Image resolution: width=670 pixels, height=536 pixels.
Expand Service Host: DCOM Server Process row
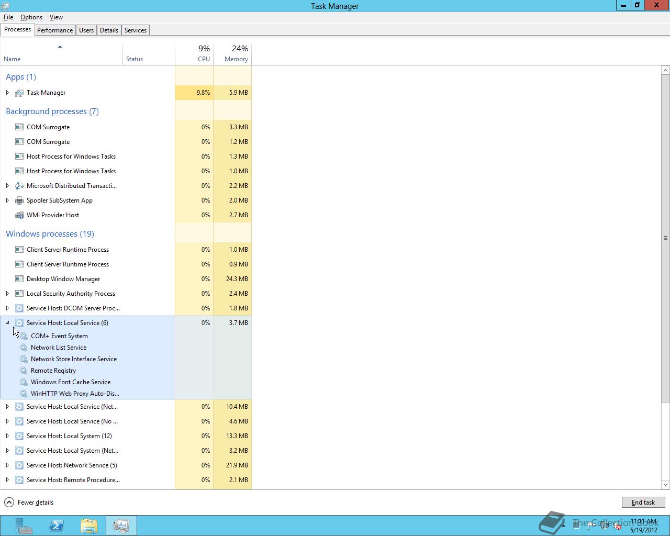[7, 308]
